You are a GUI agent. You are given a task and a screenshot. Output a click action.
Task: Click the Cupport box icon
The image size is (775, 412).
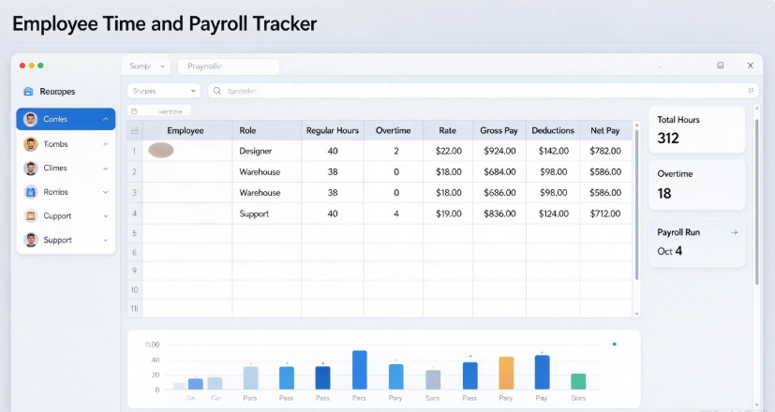coord(31,216)
